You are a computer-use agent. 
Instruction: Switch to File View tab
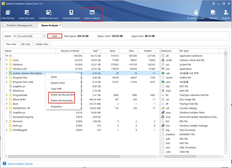pos(26,44)
